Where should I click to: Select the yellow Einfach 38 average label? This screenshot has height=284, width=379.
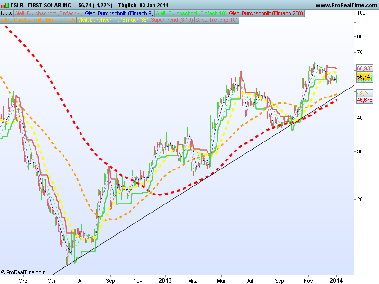(x=113, y=20)
